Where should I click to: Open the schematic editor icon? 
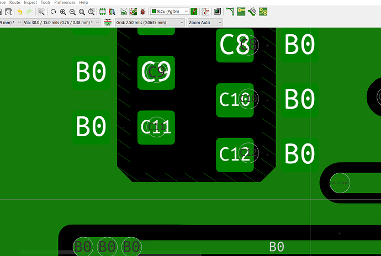coord(205,12)
